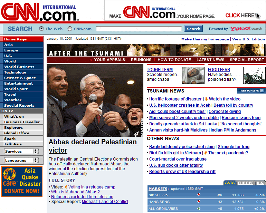Open Special Reports in sidebar
The width and height of the screenshot is (266, 213).
coord(22,106)
